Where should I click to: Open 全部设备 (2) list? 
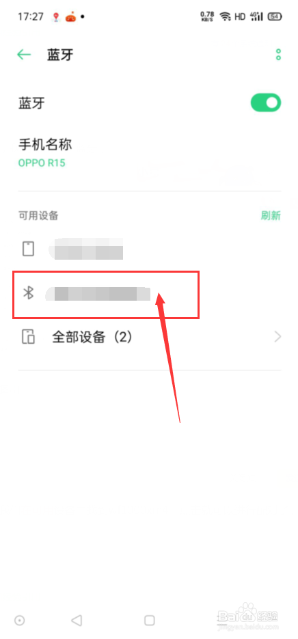(149, 337)
